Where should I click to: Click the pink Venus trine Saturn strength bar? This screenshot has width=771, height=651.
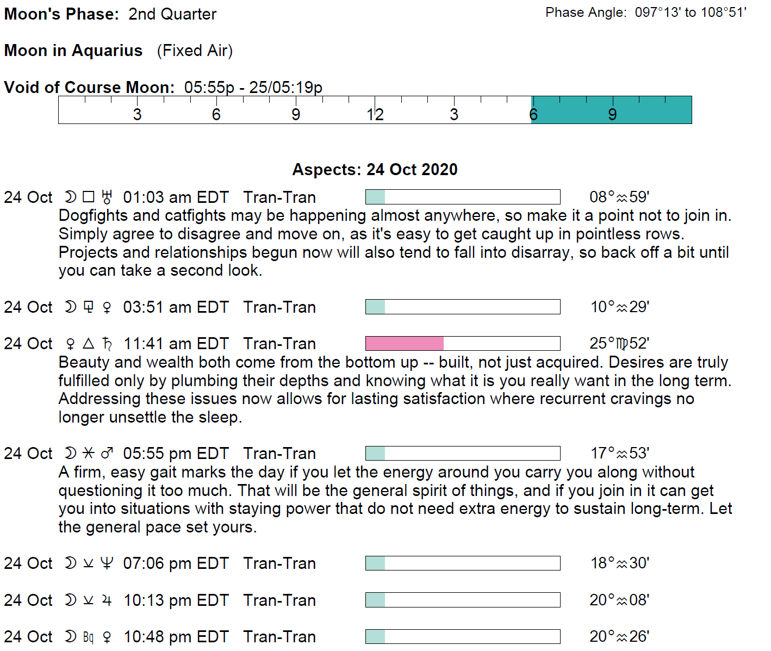coord(405,344)
